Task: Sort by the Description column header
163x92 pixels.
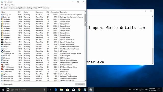Action: pyautogui.click(x=72, y=12)
